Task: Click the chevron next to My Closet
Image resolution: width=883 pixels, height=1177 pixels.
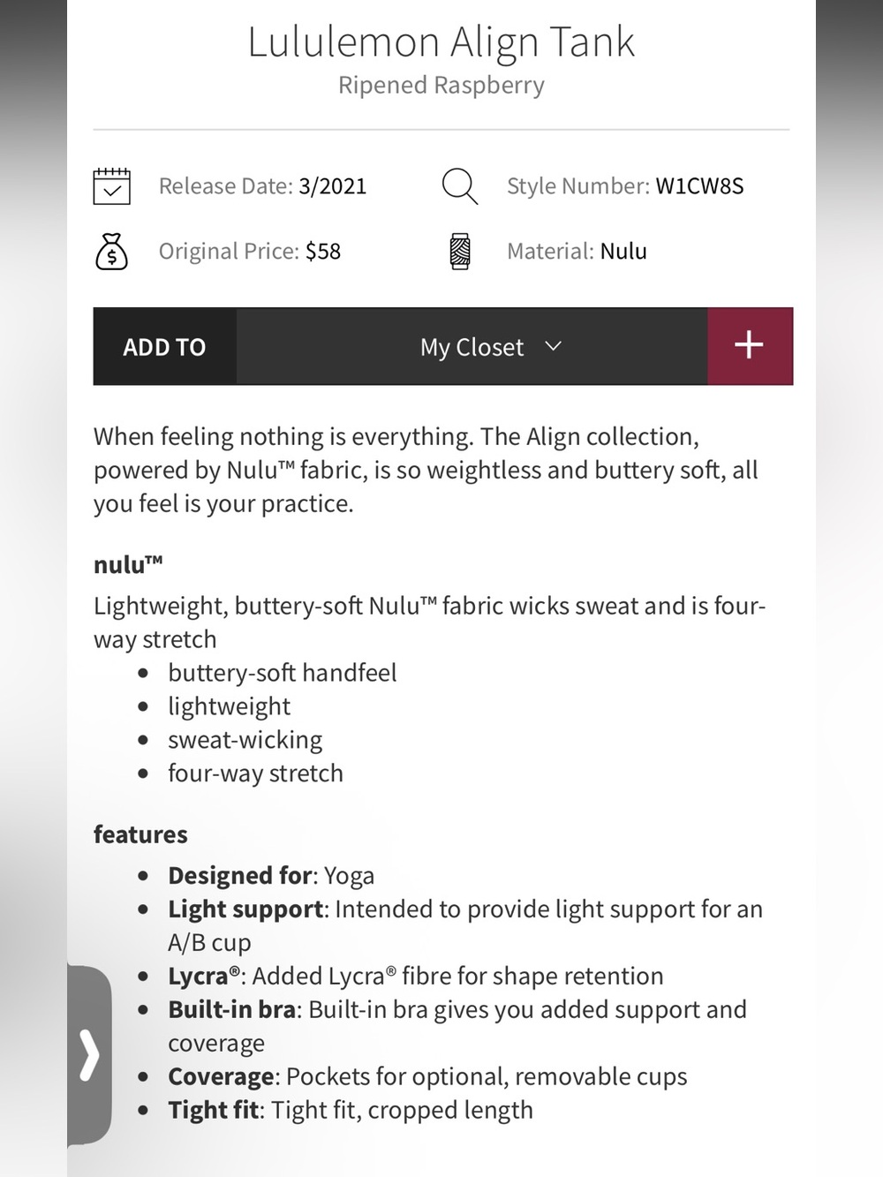Action: click(x=554, y=346)
